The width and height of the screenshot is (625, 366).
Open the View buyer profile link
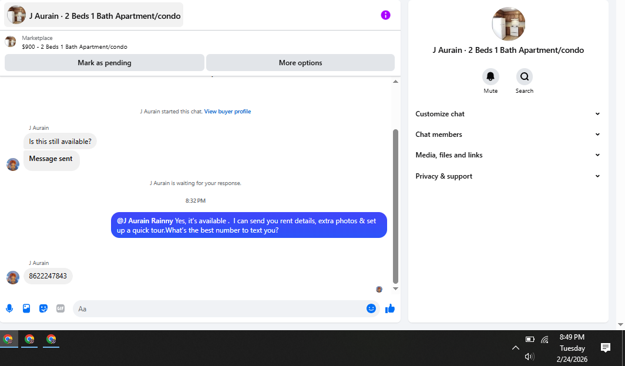pos(227,111)
